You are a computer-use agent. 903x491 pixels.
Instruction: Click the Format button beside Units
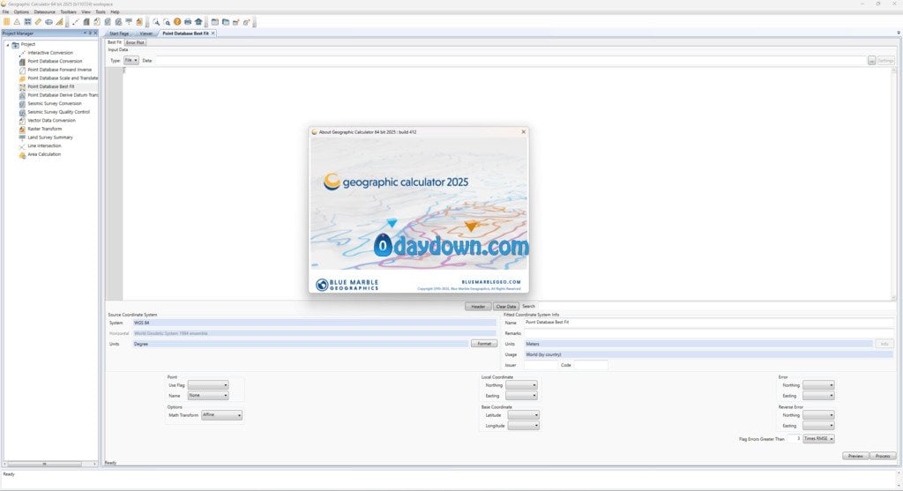pos(484,344)
